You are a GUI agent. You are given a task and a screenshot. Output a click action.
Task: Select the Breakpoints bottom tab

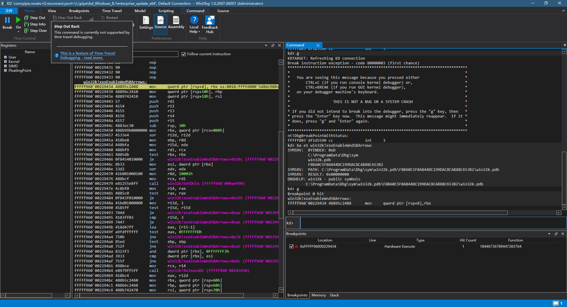point(297,295)
